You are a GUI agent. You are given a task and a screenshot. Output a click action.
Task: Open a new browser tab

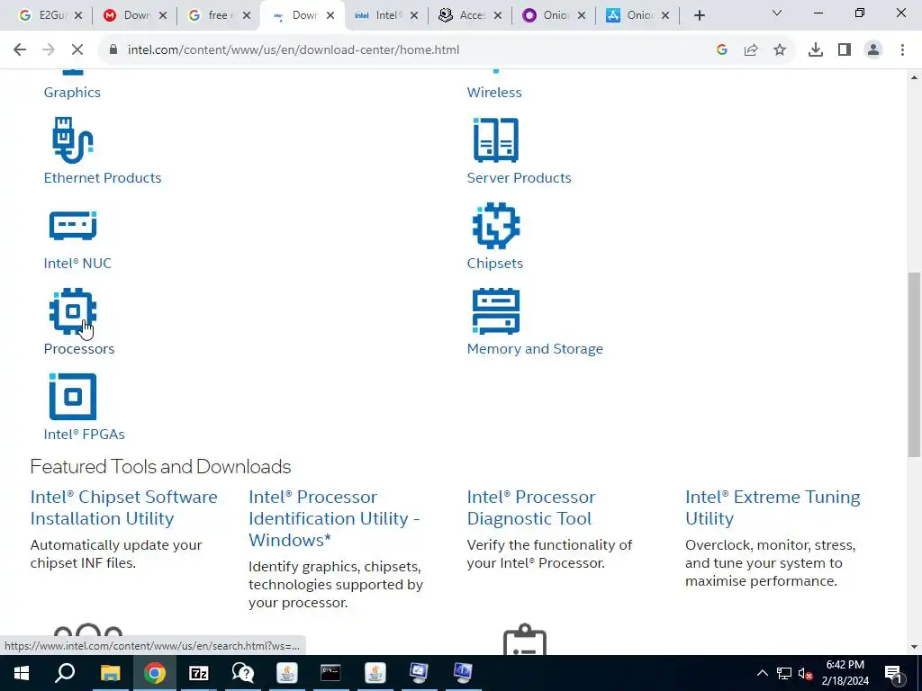point(699,16)
